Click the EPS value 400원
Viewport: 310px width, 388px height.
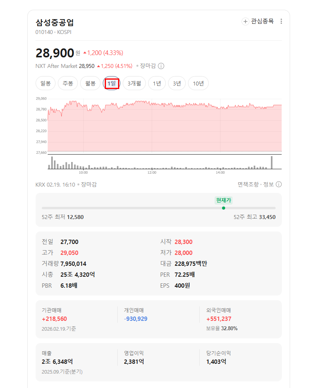(x=182, y=286)
